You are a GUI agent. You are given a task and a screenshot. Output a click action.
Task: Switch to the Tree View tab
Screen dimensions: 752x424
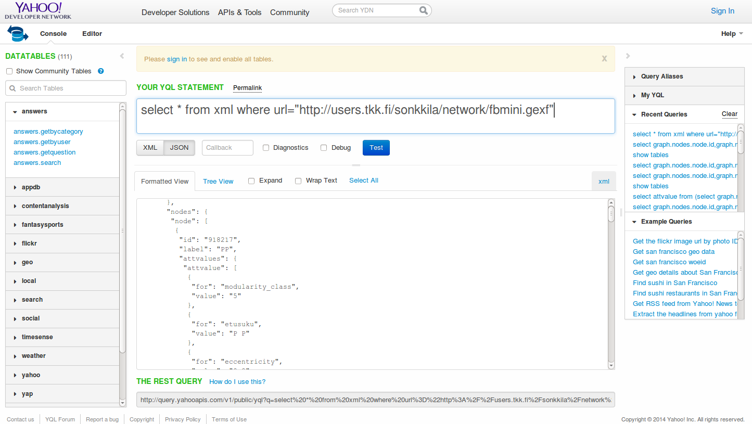[218, 182]
